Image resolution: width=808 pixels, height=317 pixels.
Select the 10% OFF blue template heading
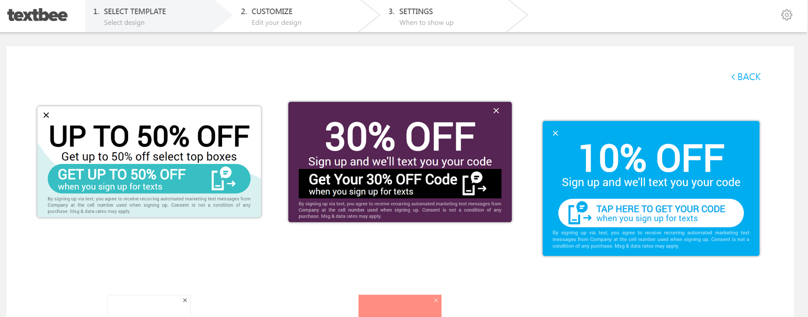(651, 158)
